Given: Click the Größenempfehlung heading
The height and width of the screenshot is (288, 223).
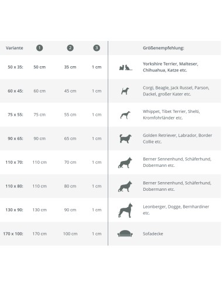Looking at the screenshot, I should point(163,48).
